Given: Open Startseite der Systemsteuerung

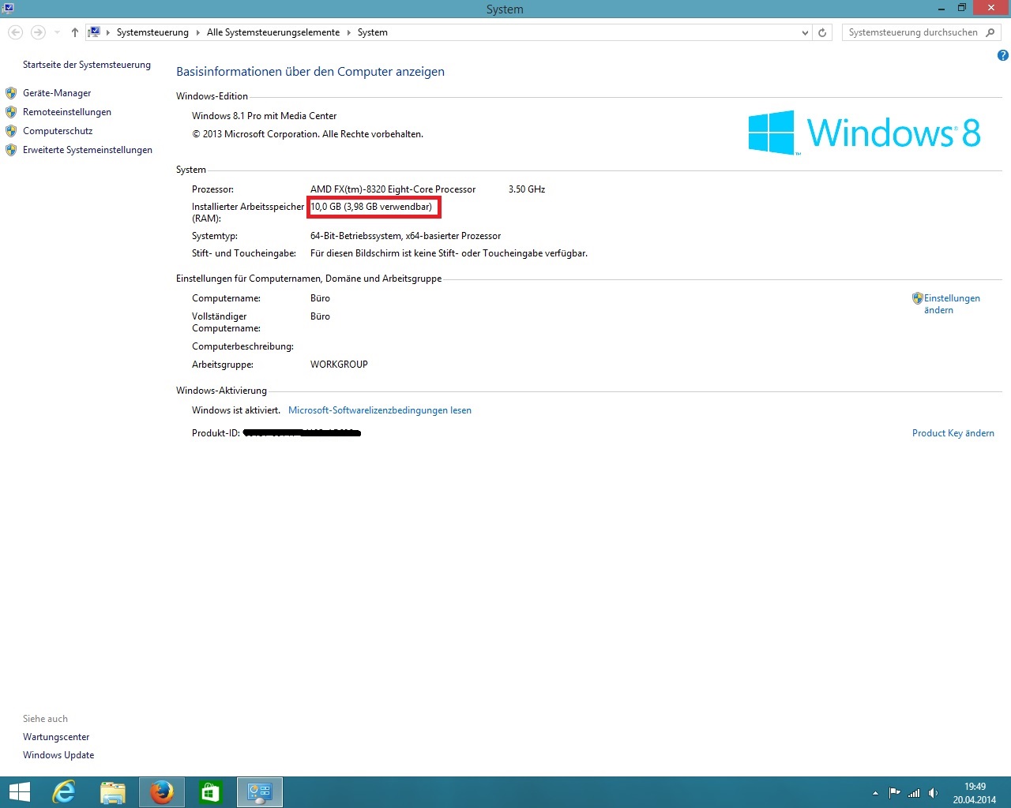Looking at the screenshot, I should point(87,65).
